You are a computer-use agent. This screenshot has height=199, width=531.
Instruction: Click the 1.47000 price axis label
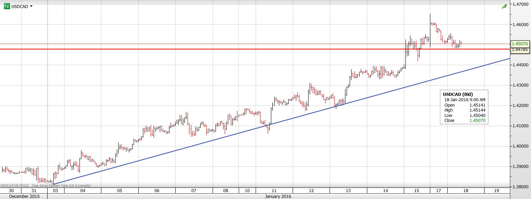[521, 4]
